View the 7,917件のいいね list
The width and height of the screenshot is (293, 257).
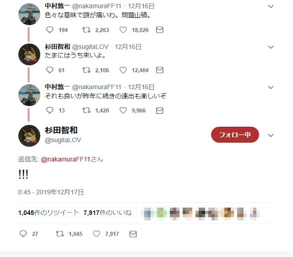pyautogui.click(x=108, y=213)
